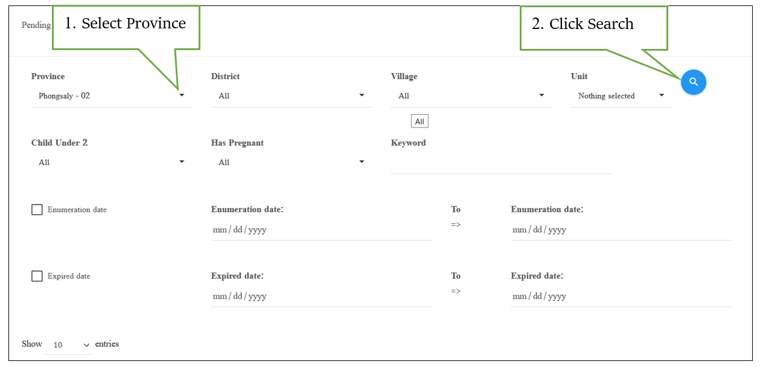Viewport: 760px width, 367px height.
Task: Click the Province dropdown arrow icon
Action: click(x=182, y=95)
